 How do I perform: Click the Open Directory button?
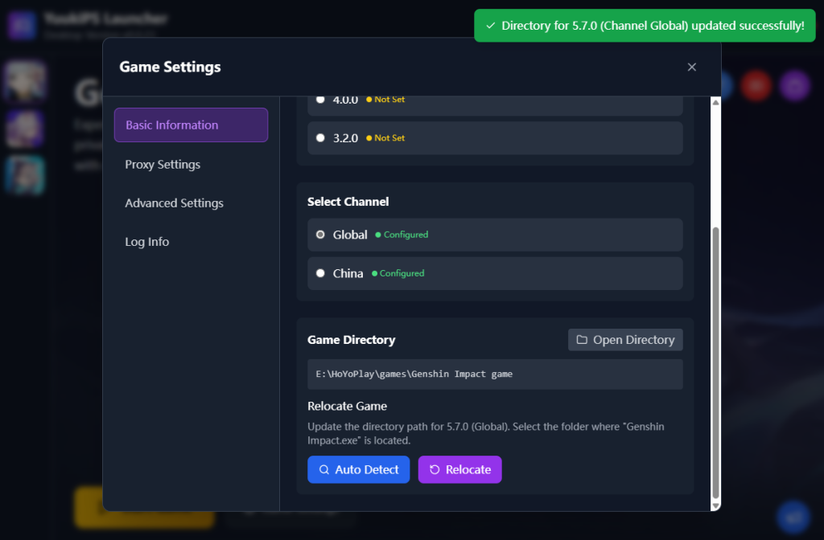tap(625, 340)
